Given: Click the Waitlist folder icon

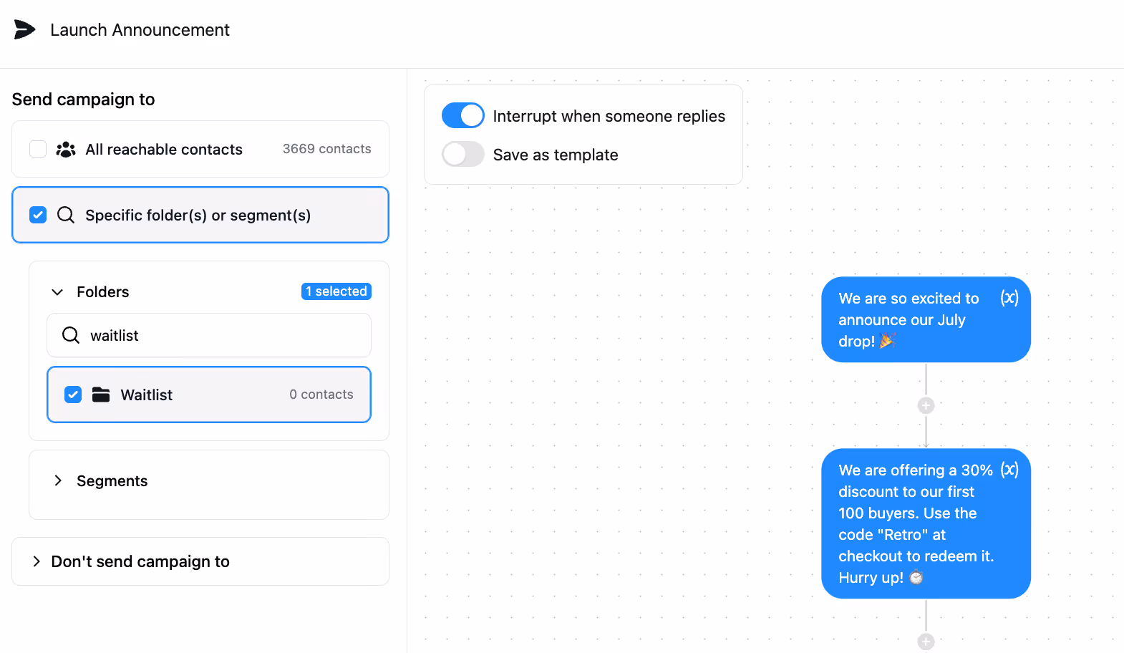Looking at the screenshot, I should point(101,395).
